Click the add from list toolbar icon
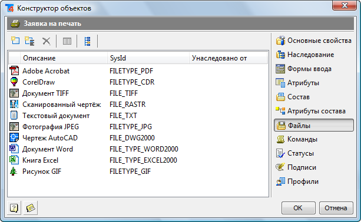The width and height of the screenshot is (361, 222). [29, 41]
